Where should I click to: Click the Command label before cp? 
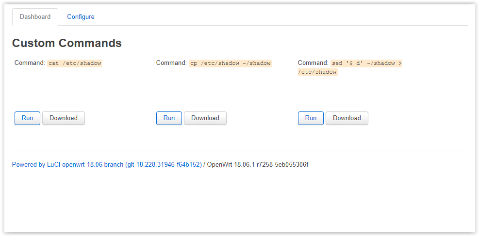pyautogui.click(x=172, y=63)
